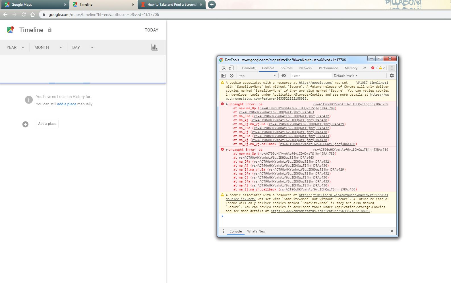The height and width of the screenshot is (283, 451).
Task: Close the DevTools bottom drawer
Action: (x=392, y=231)
